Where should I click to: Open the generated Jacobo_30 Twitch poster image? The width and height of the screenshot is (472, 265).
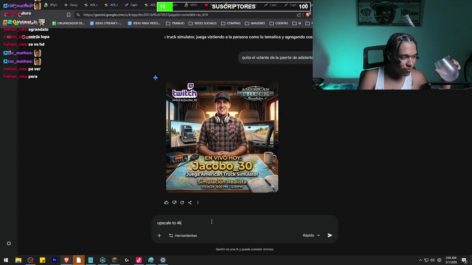[x=222, y=137]
